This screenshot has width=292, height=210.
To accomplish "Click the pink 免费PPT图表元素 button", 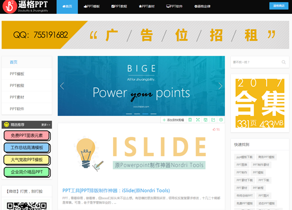I will point(26,135).
